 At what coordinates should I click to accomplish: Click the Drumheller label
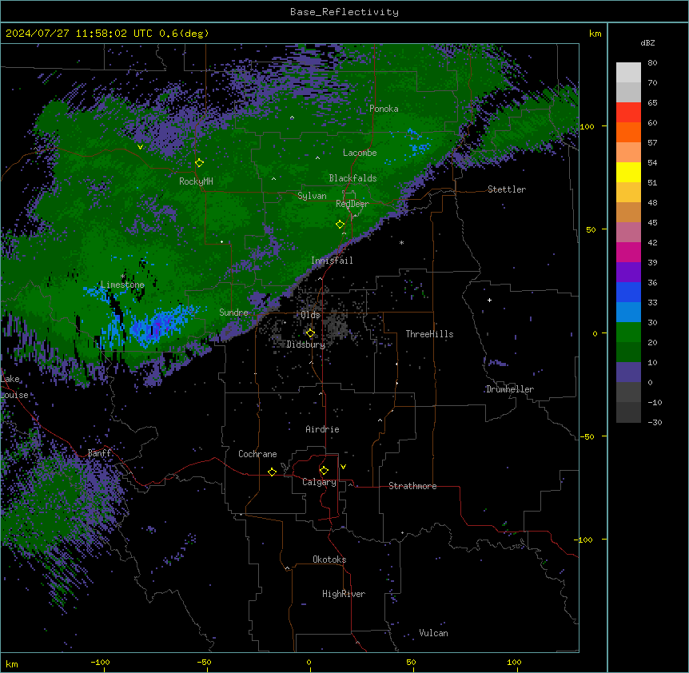pos(510,389)
